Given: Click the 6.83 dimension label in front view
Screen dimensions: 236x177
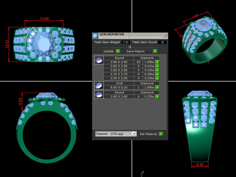Looking at the screenshot, I should click(20, 101).
